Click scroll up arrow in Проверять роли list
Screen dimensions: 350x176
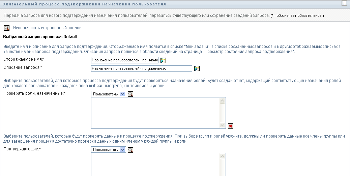click(x=222, y=100)
